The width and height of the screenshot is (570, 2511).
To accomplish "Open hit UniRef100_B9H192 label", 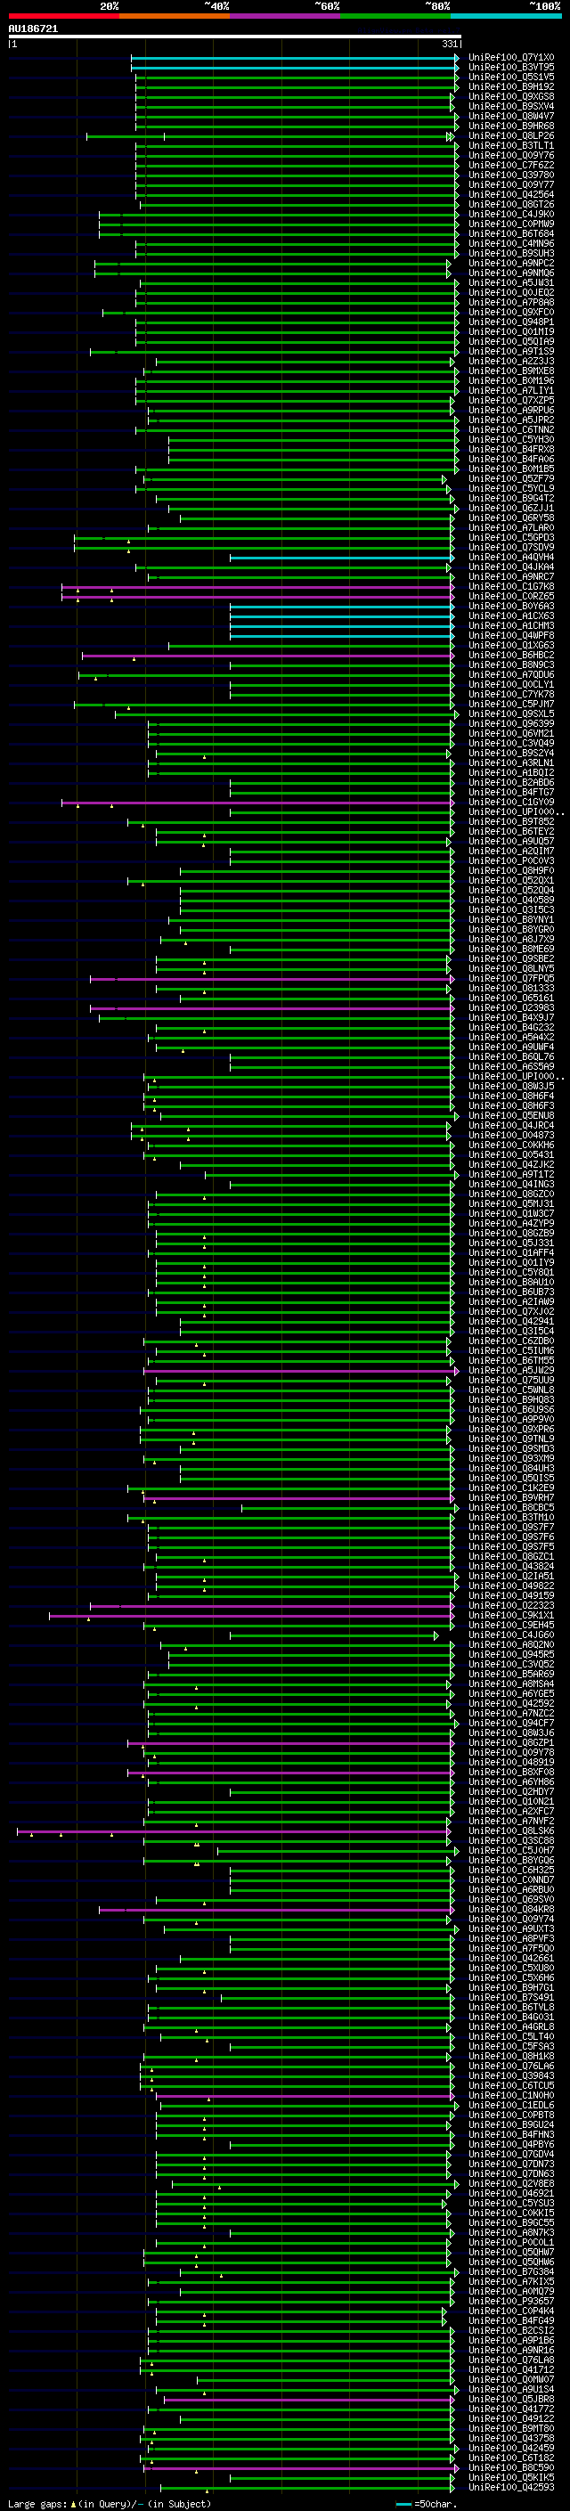I will coord(510,86).
